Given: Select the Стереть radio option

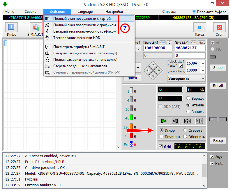Looking at the screenshot, I should 185,130.
